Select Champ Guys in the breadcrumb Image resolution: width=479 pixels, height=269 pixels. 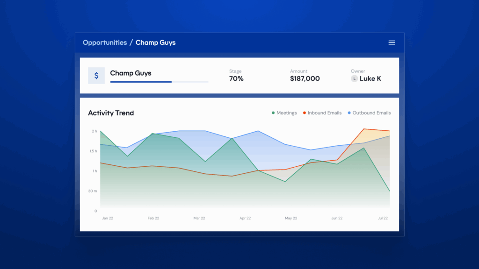point(156,42)
